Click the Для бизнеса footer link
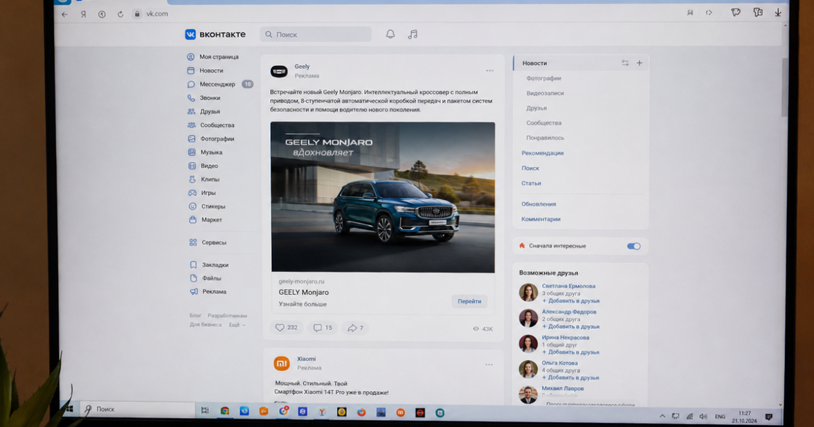 tap(205, 325)
